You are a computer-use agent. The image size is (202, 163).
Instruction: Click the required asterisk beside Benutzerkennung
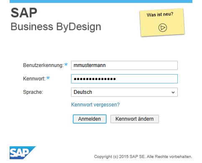(66, 65)
